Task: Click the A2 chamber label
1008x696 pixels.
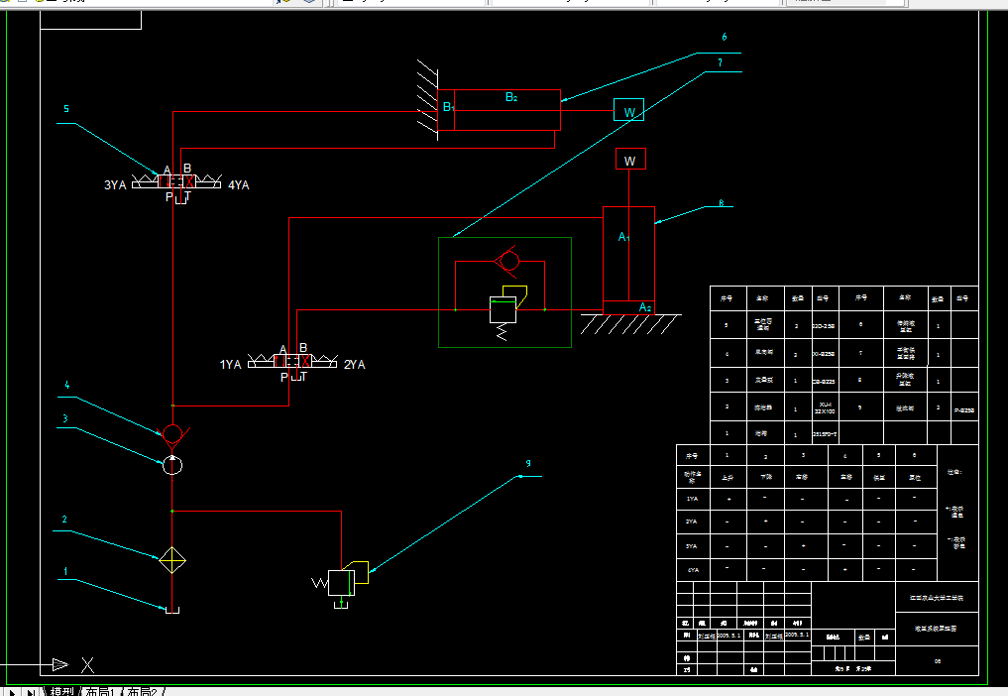Action: [645, 307]
